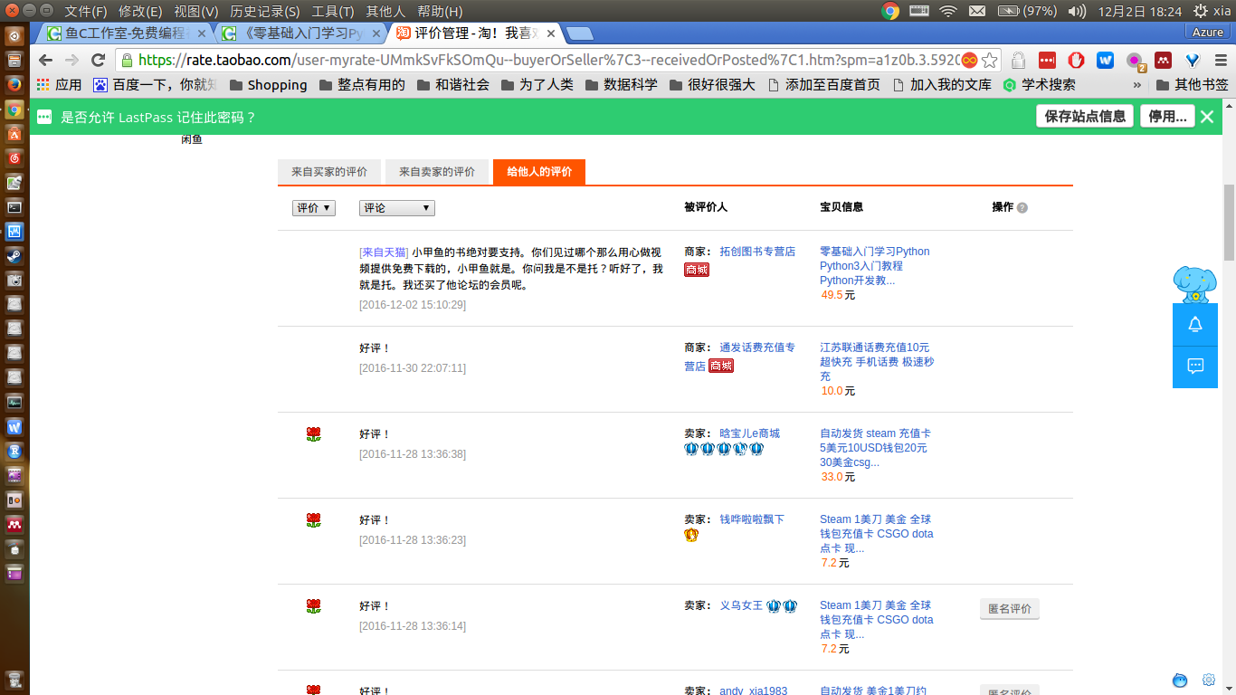Click 匿名评价 button in 义乌女王 row

click(x=1009, y=609)
